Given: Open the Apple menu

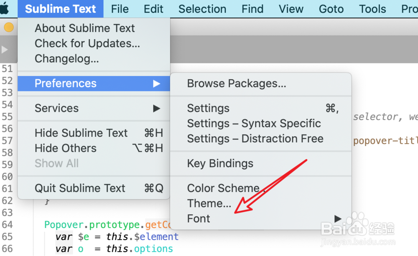Looking at the screenshot, I should (6, 8).
